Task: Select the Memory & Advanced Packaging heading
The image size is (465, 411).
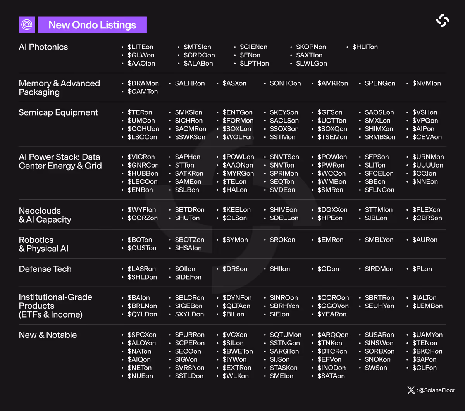Action: click(x=59, y=88)
